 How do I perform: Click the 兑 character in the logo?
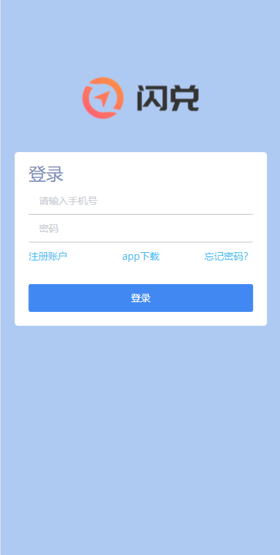click(x=184, y=98)
